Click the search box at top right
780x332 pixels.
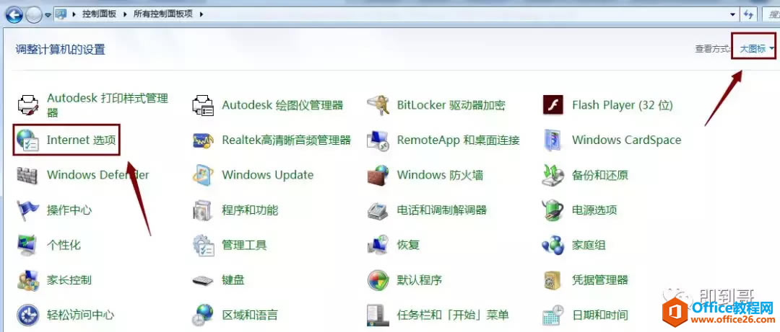[771, 14]
